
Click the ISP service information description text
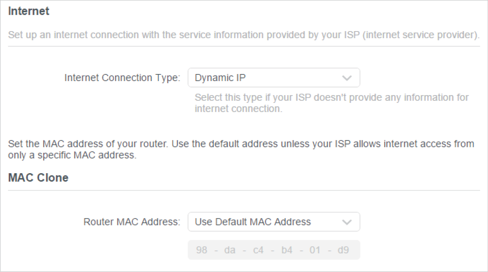click(x=244, y=35)
